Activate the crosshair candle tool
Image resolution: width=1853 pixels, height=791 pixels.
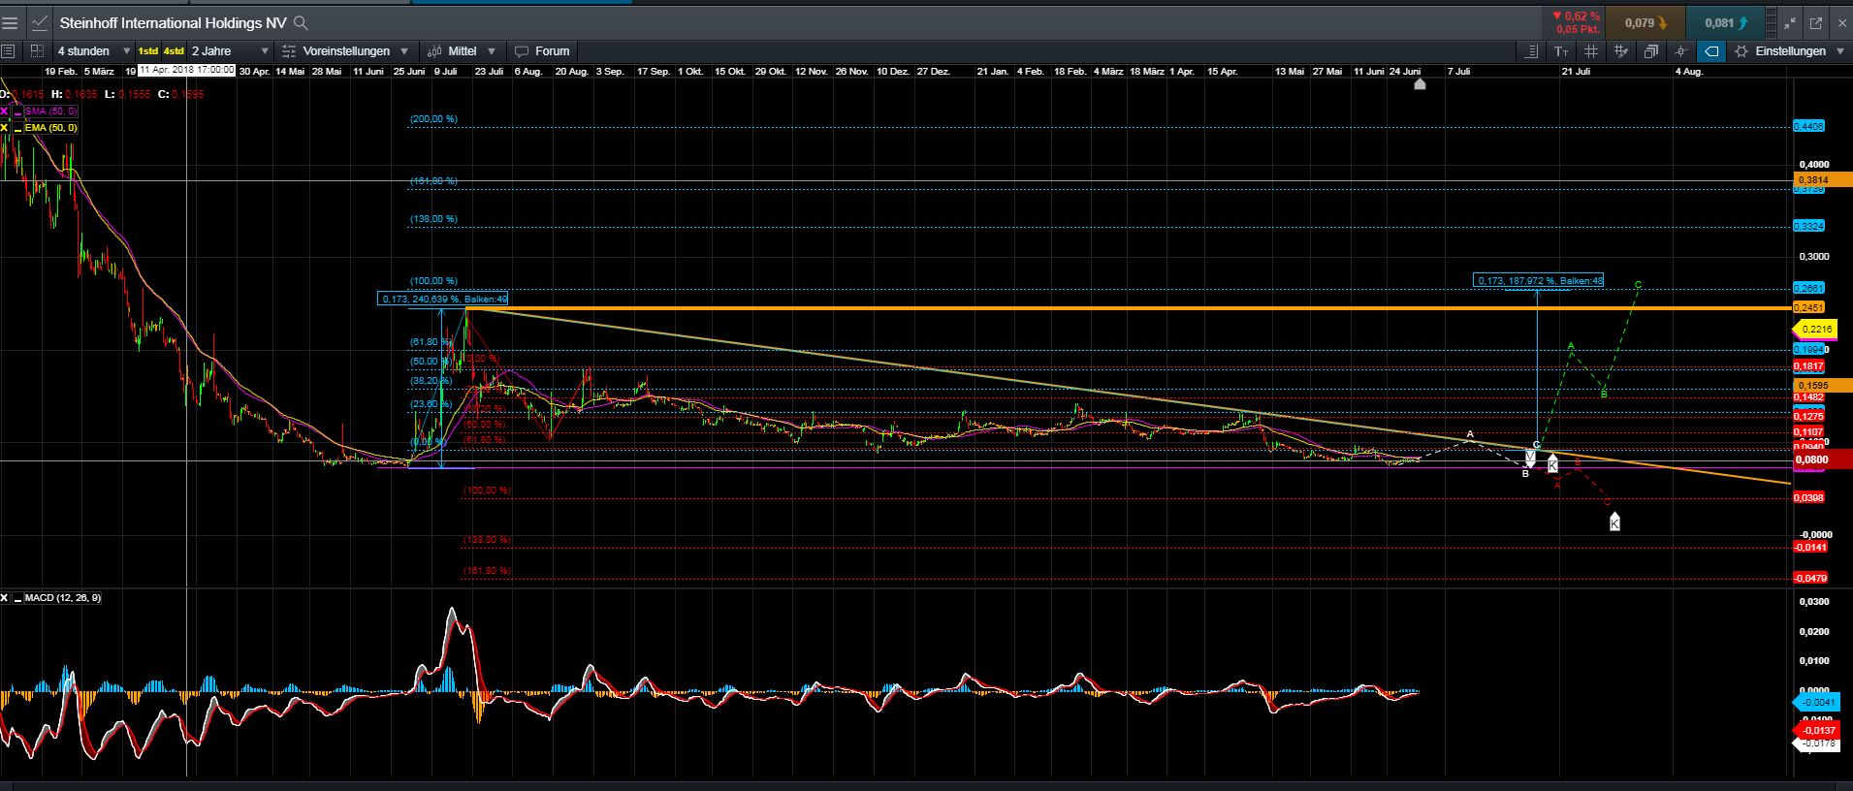pyautogui.click(x=1681, y=51)
